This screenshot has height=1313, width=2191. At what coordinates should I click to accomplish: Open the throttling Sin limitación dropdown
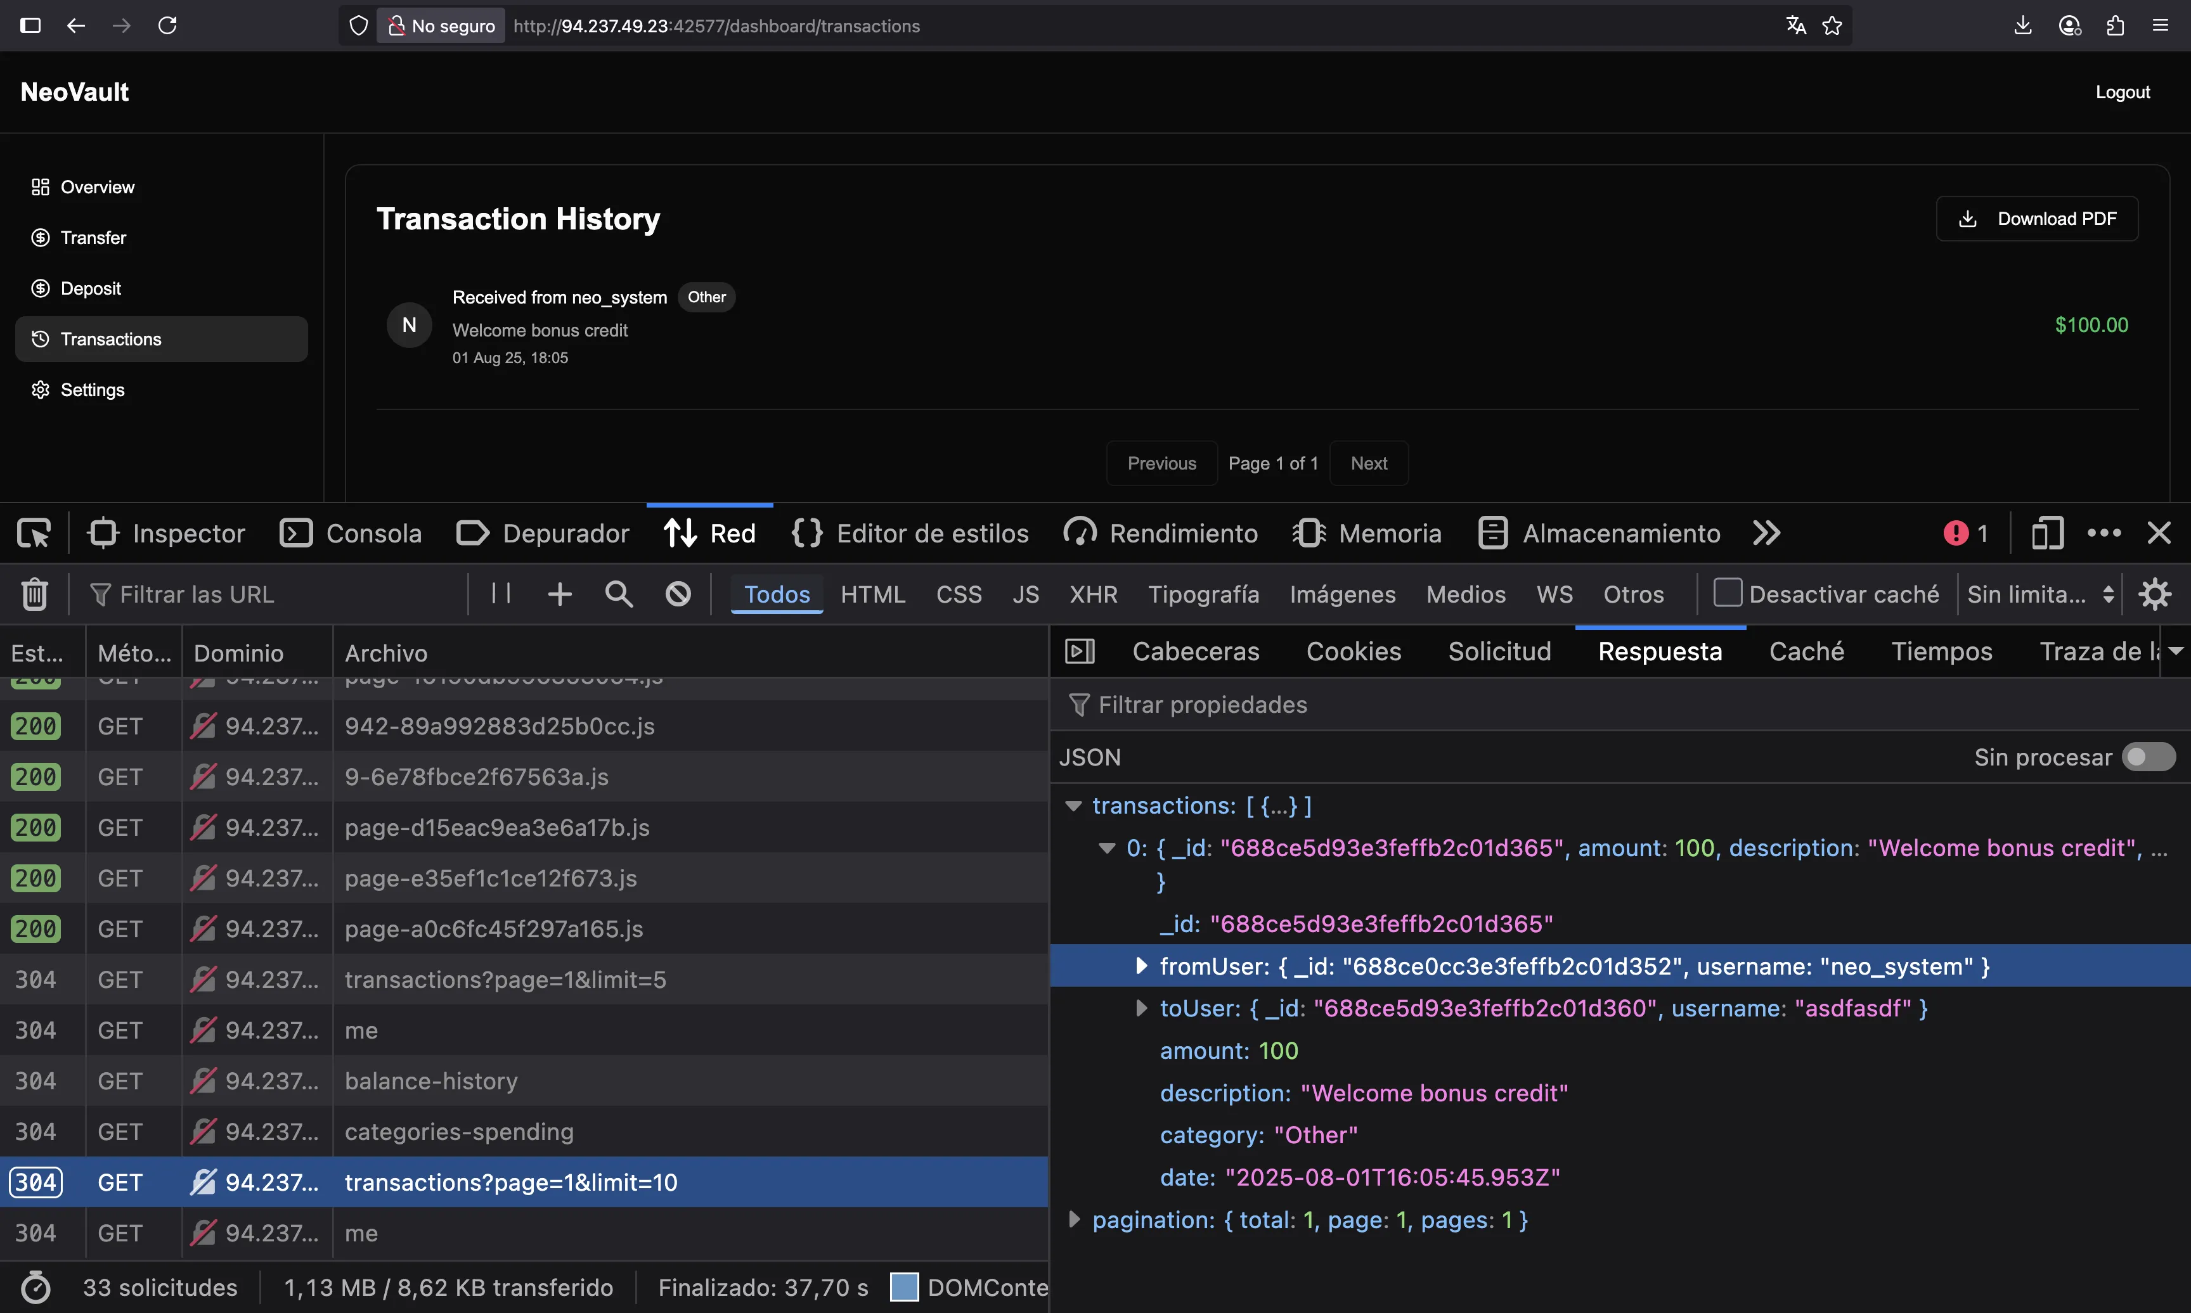(2041, 594)
